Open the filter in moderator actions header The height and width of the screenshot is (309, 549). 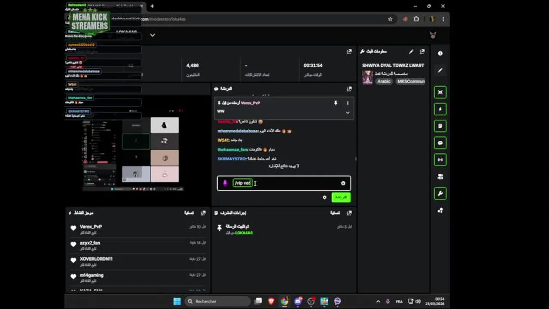pyautogui.click(x=335, y=213)
